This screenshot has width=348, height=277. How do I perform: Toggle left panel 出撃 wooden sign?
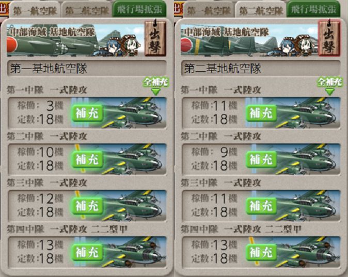point(155,38)
